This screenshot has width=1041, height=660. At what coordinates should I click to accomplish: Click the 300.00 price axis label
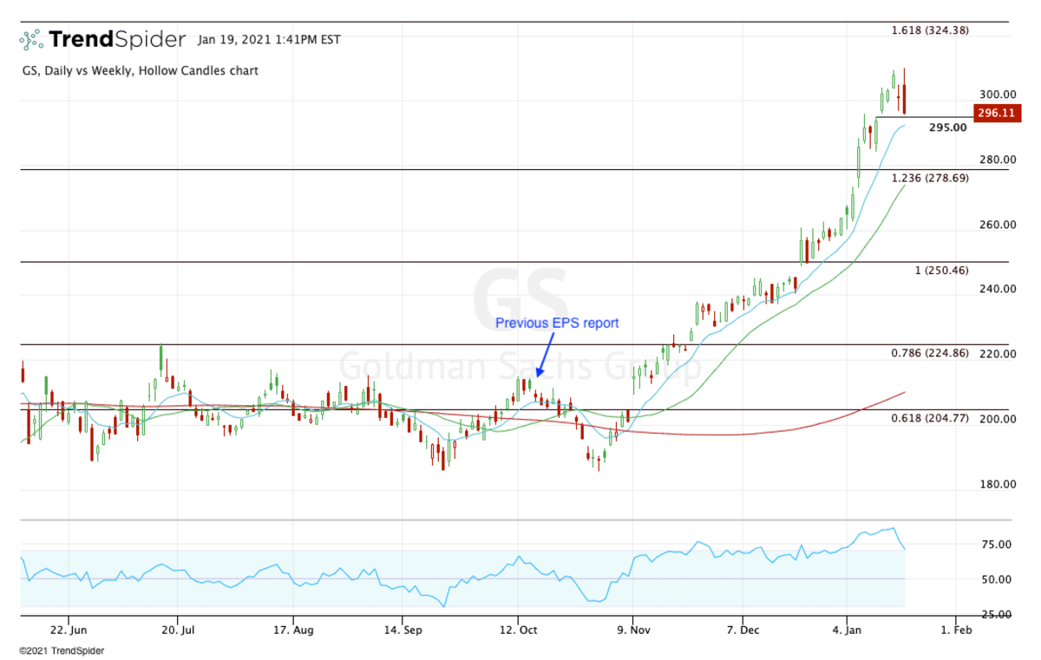point(998,95)
